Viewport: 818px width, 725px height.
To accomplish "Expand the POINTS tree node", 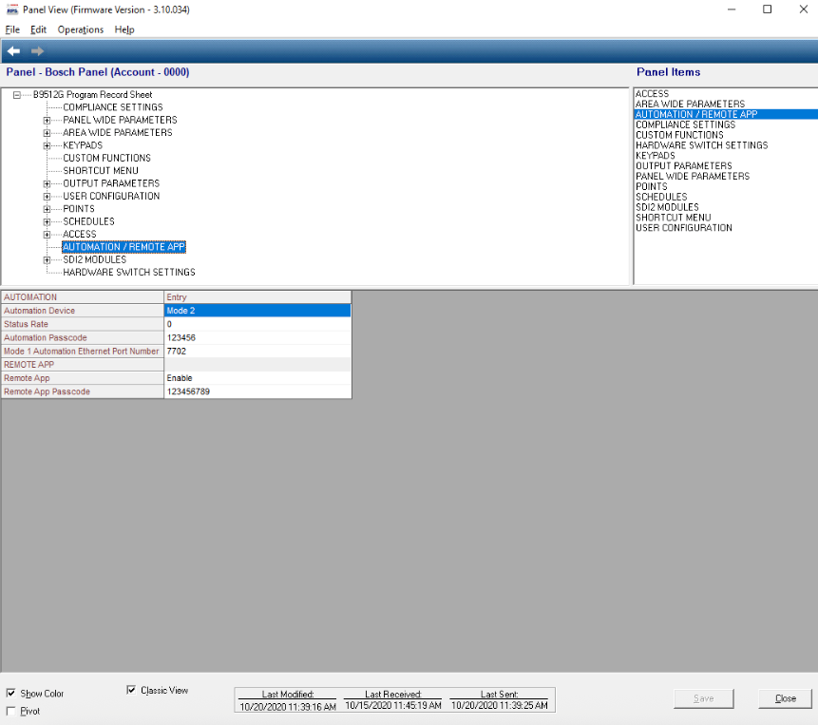I will pyautogui.click(x=47, y=209).
